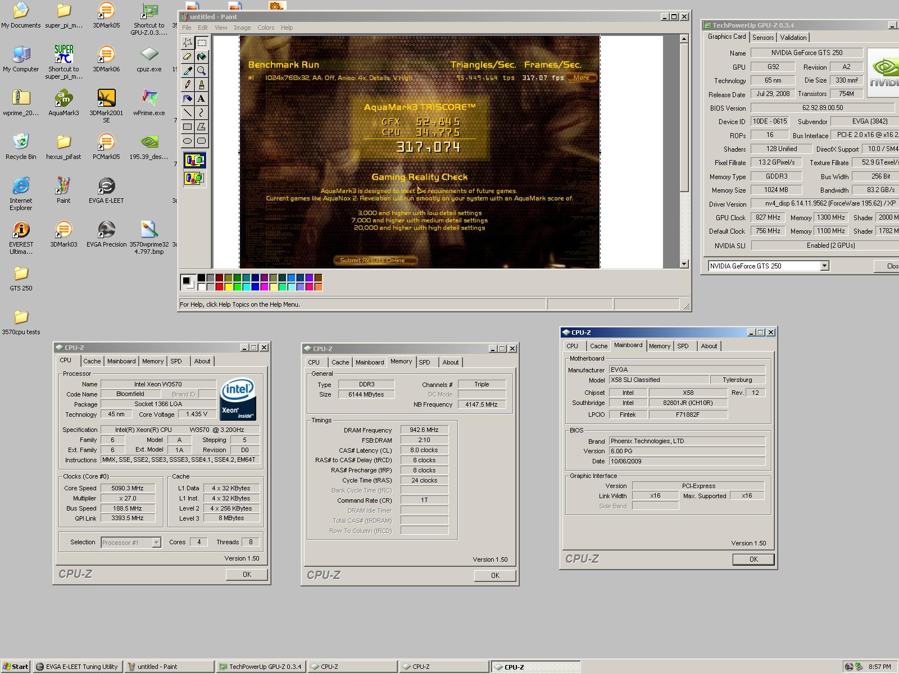Choose the Pencil tool in Paint
The height and width of the screenshot is (674, 899).
point(188,85)
